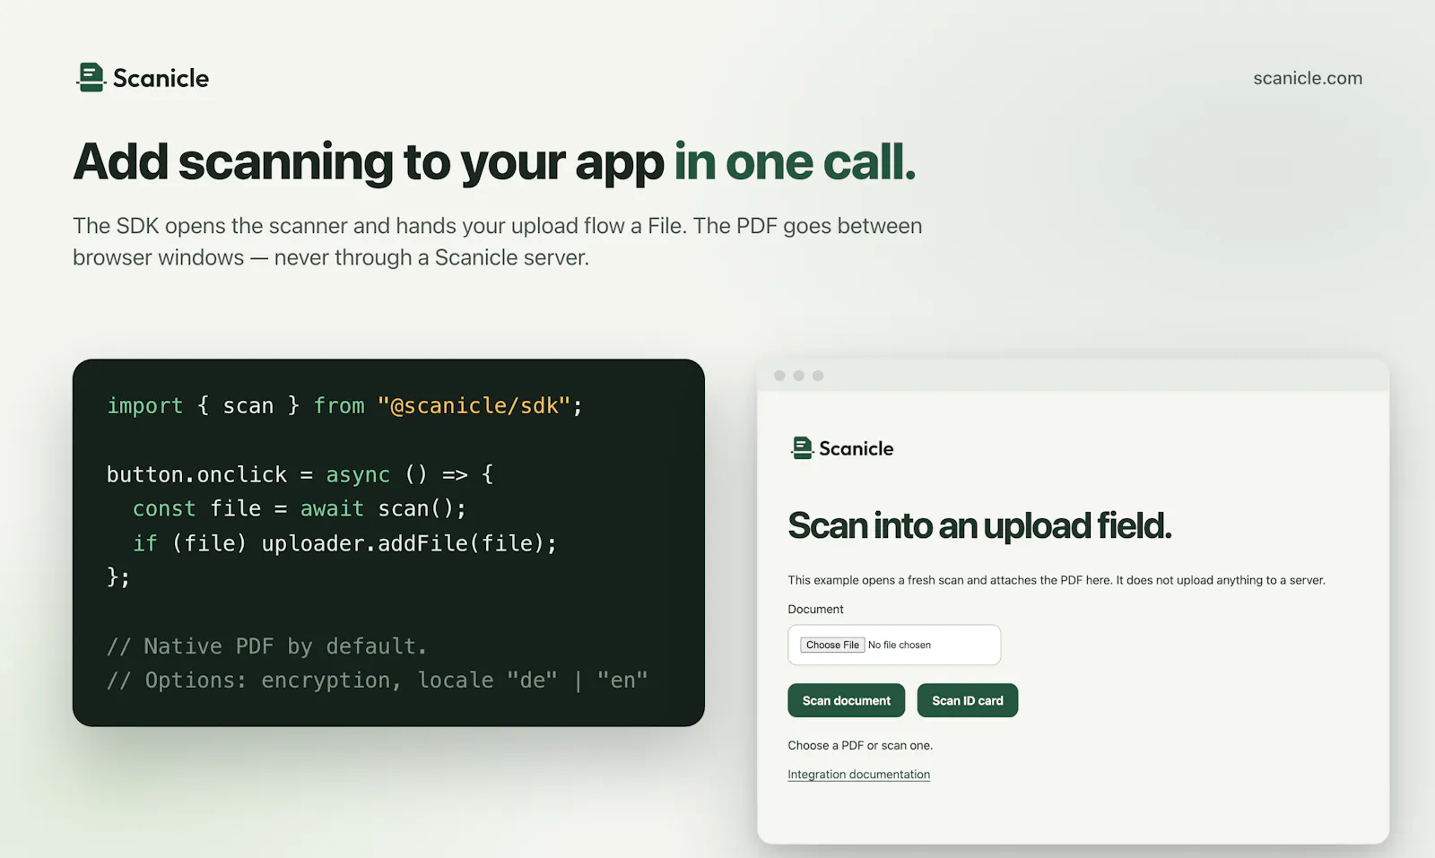Click the second gray dot in the demo window title bar
Screen dimensions: 1435x858
(x=798, y=376)
